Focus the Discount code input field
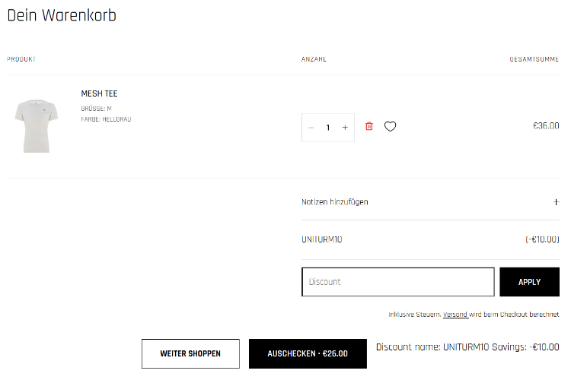 coord(398,282)
